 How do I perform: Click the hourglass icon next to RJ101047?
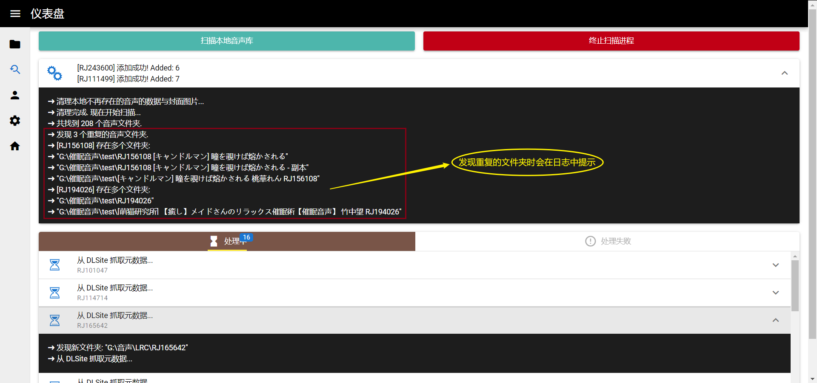54,265
